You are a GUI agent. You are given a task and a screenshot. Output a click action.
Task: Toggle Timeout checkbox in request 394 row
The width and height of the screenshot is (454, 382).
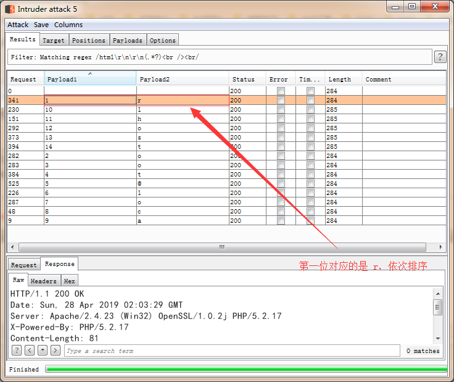[x=310, y=146]
